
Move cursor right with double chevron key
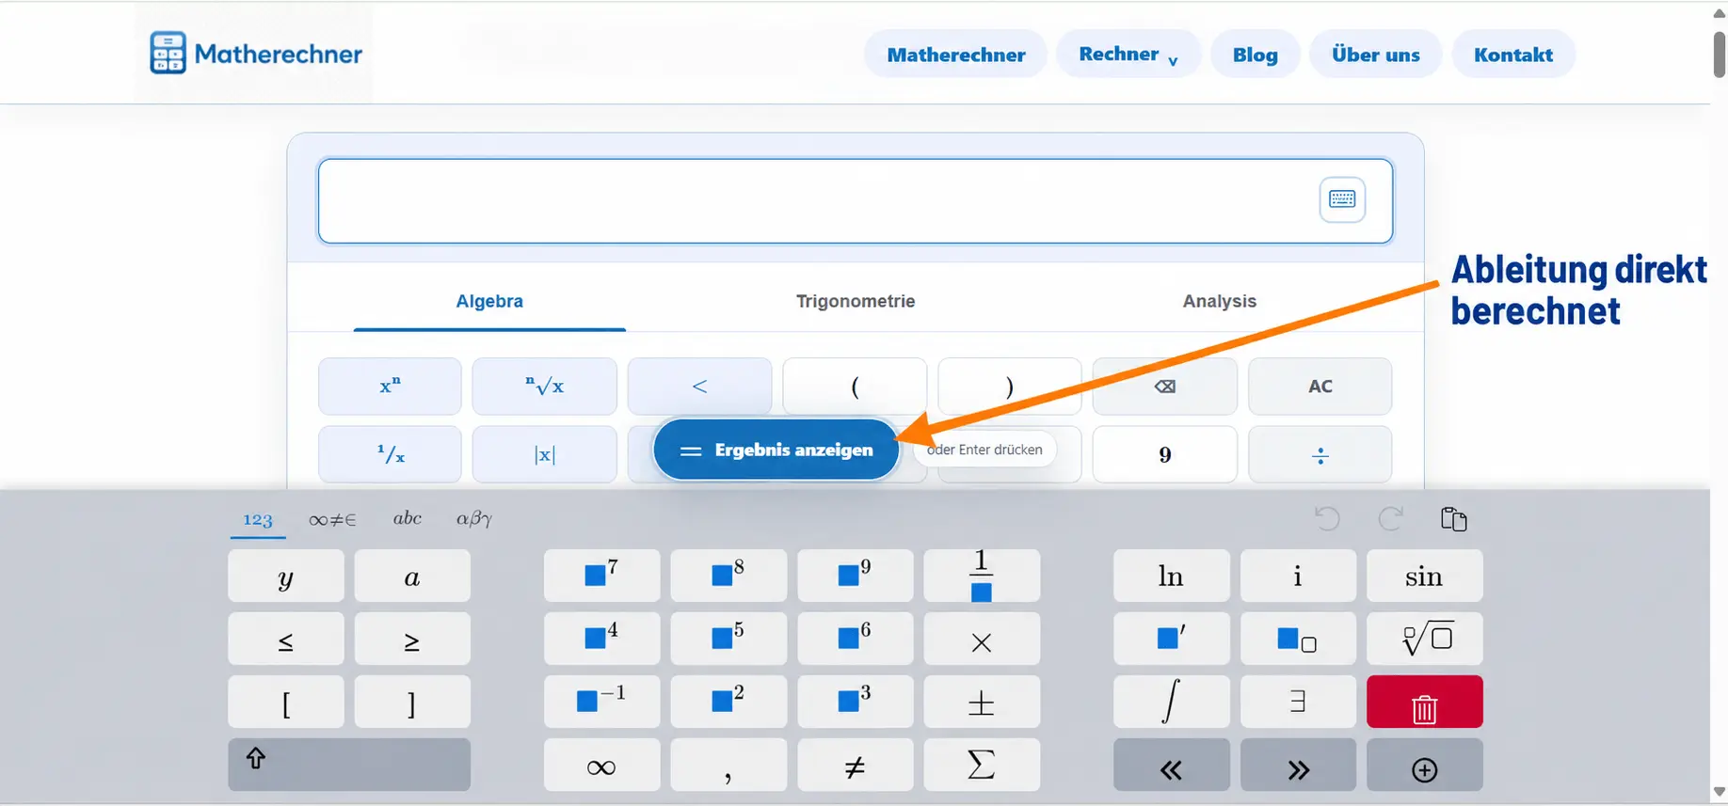[x=1298, y=765]
